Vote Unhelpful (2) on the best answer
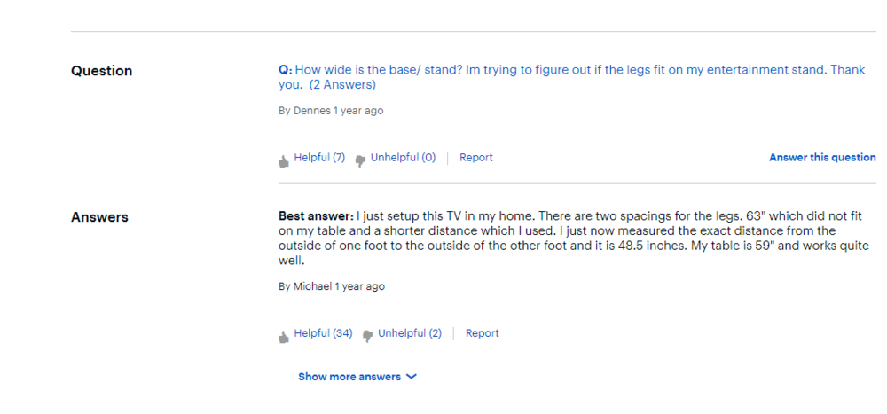This screenshot has height=414, width=887. pos(410,333)
